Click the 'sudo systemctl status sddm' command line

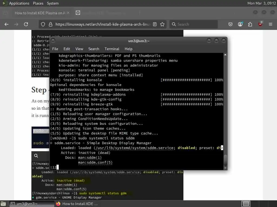coord(106,138)
